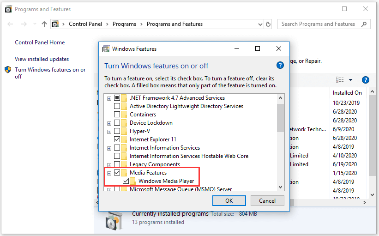Screen dimensions: 379x236
Task: Select Programs in the breadcrumb path
Action: click(125, 24)
